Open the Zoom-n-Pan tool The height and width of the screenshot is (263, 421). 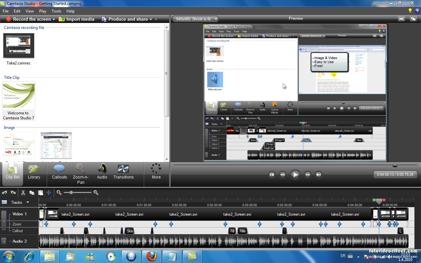pyautogui.click(x=81, y=174)
